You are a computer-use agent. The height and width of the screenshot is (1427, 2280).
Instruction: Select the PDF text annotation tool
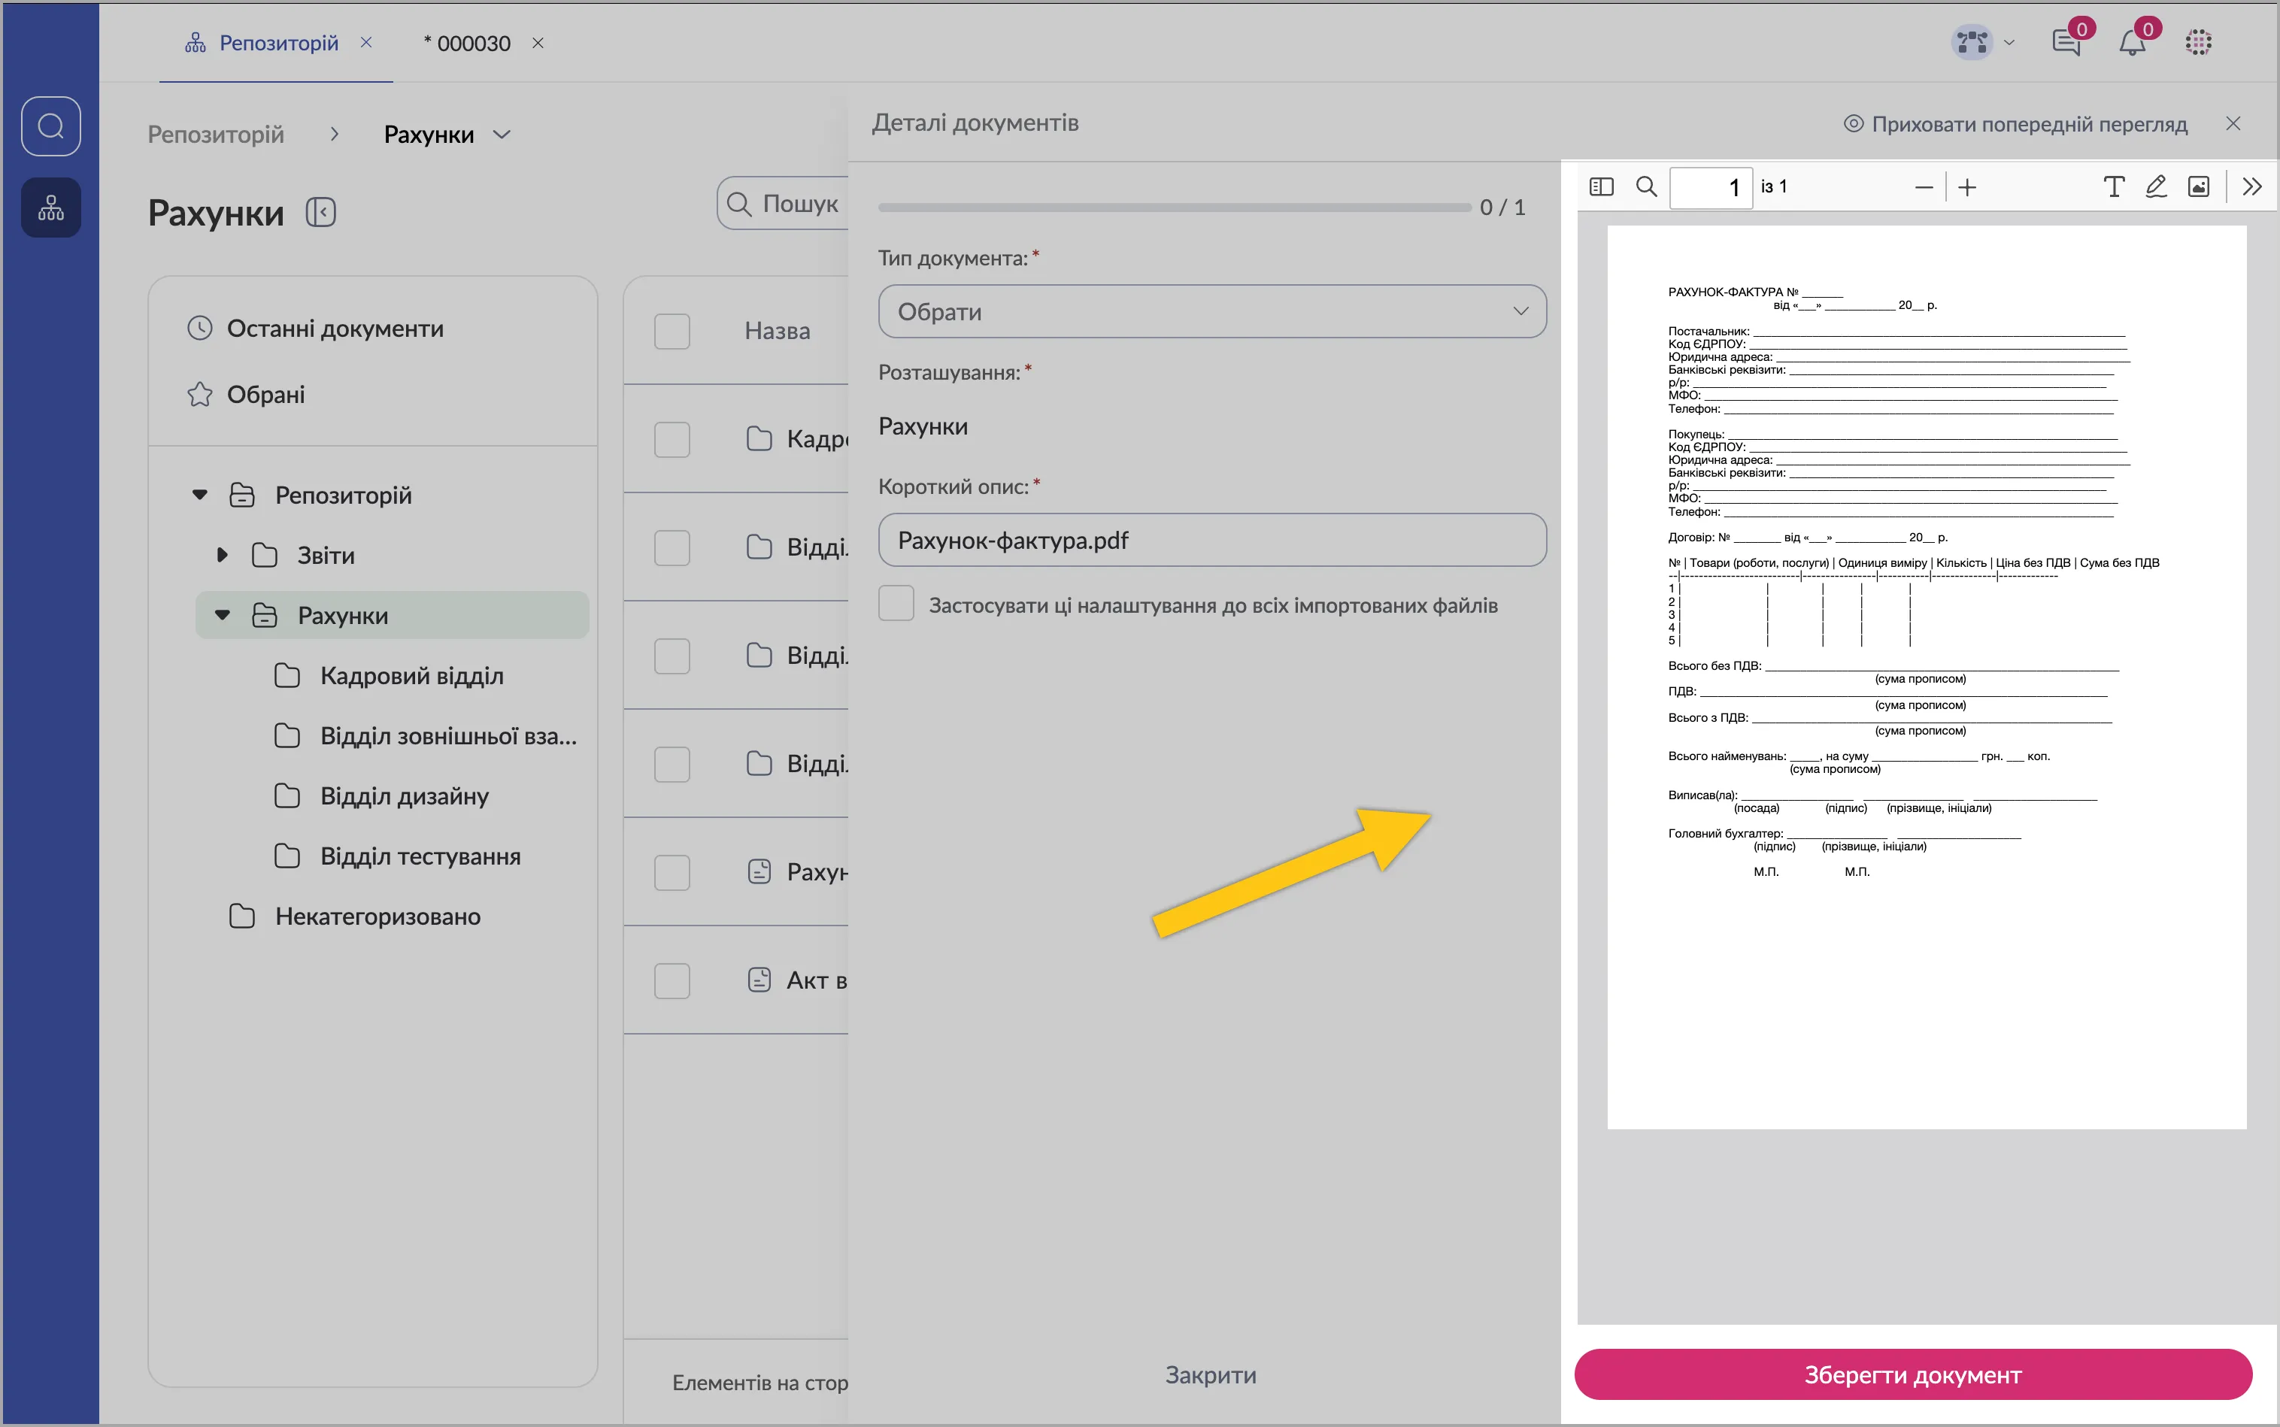pyautogui.click(x=2114, y=187)
